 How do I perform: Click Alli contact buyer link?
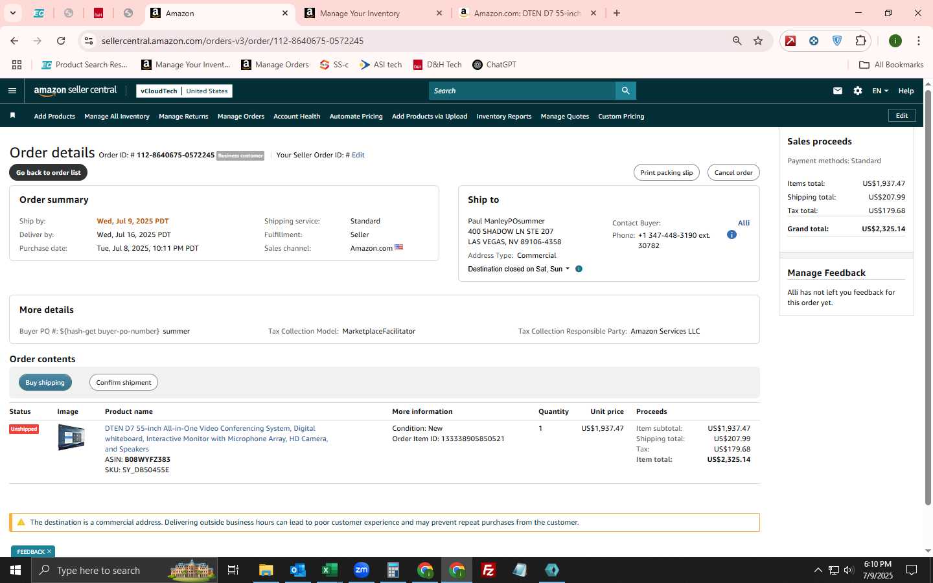click(x=744, y=223)
